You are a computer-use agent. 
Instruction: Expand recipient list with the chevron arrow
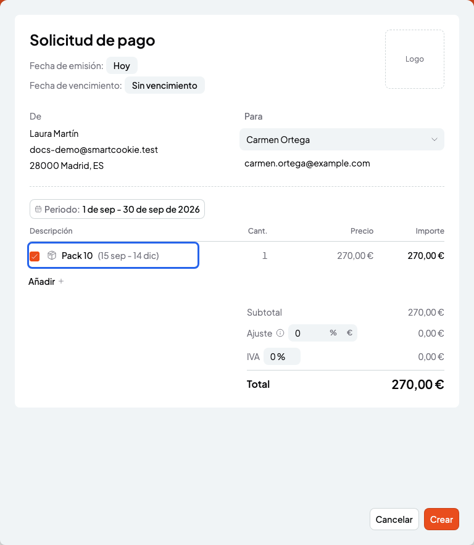coord(434,139)
